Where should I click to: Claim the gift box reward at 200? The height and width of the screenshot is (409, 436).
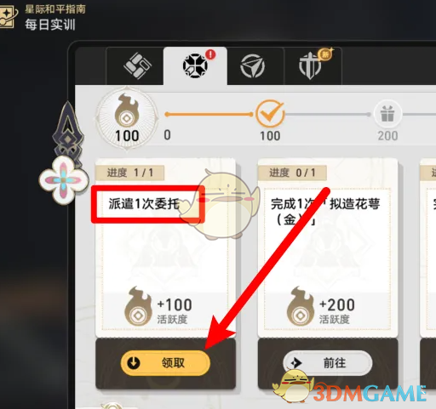pos(387,114)
